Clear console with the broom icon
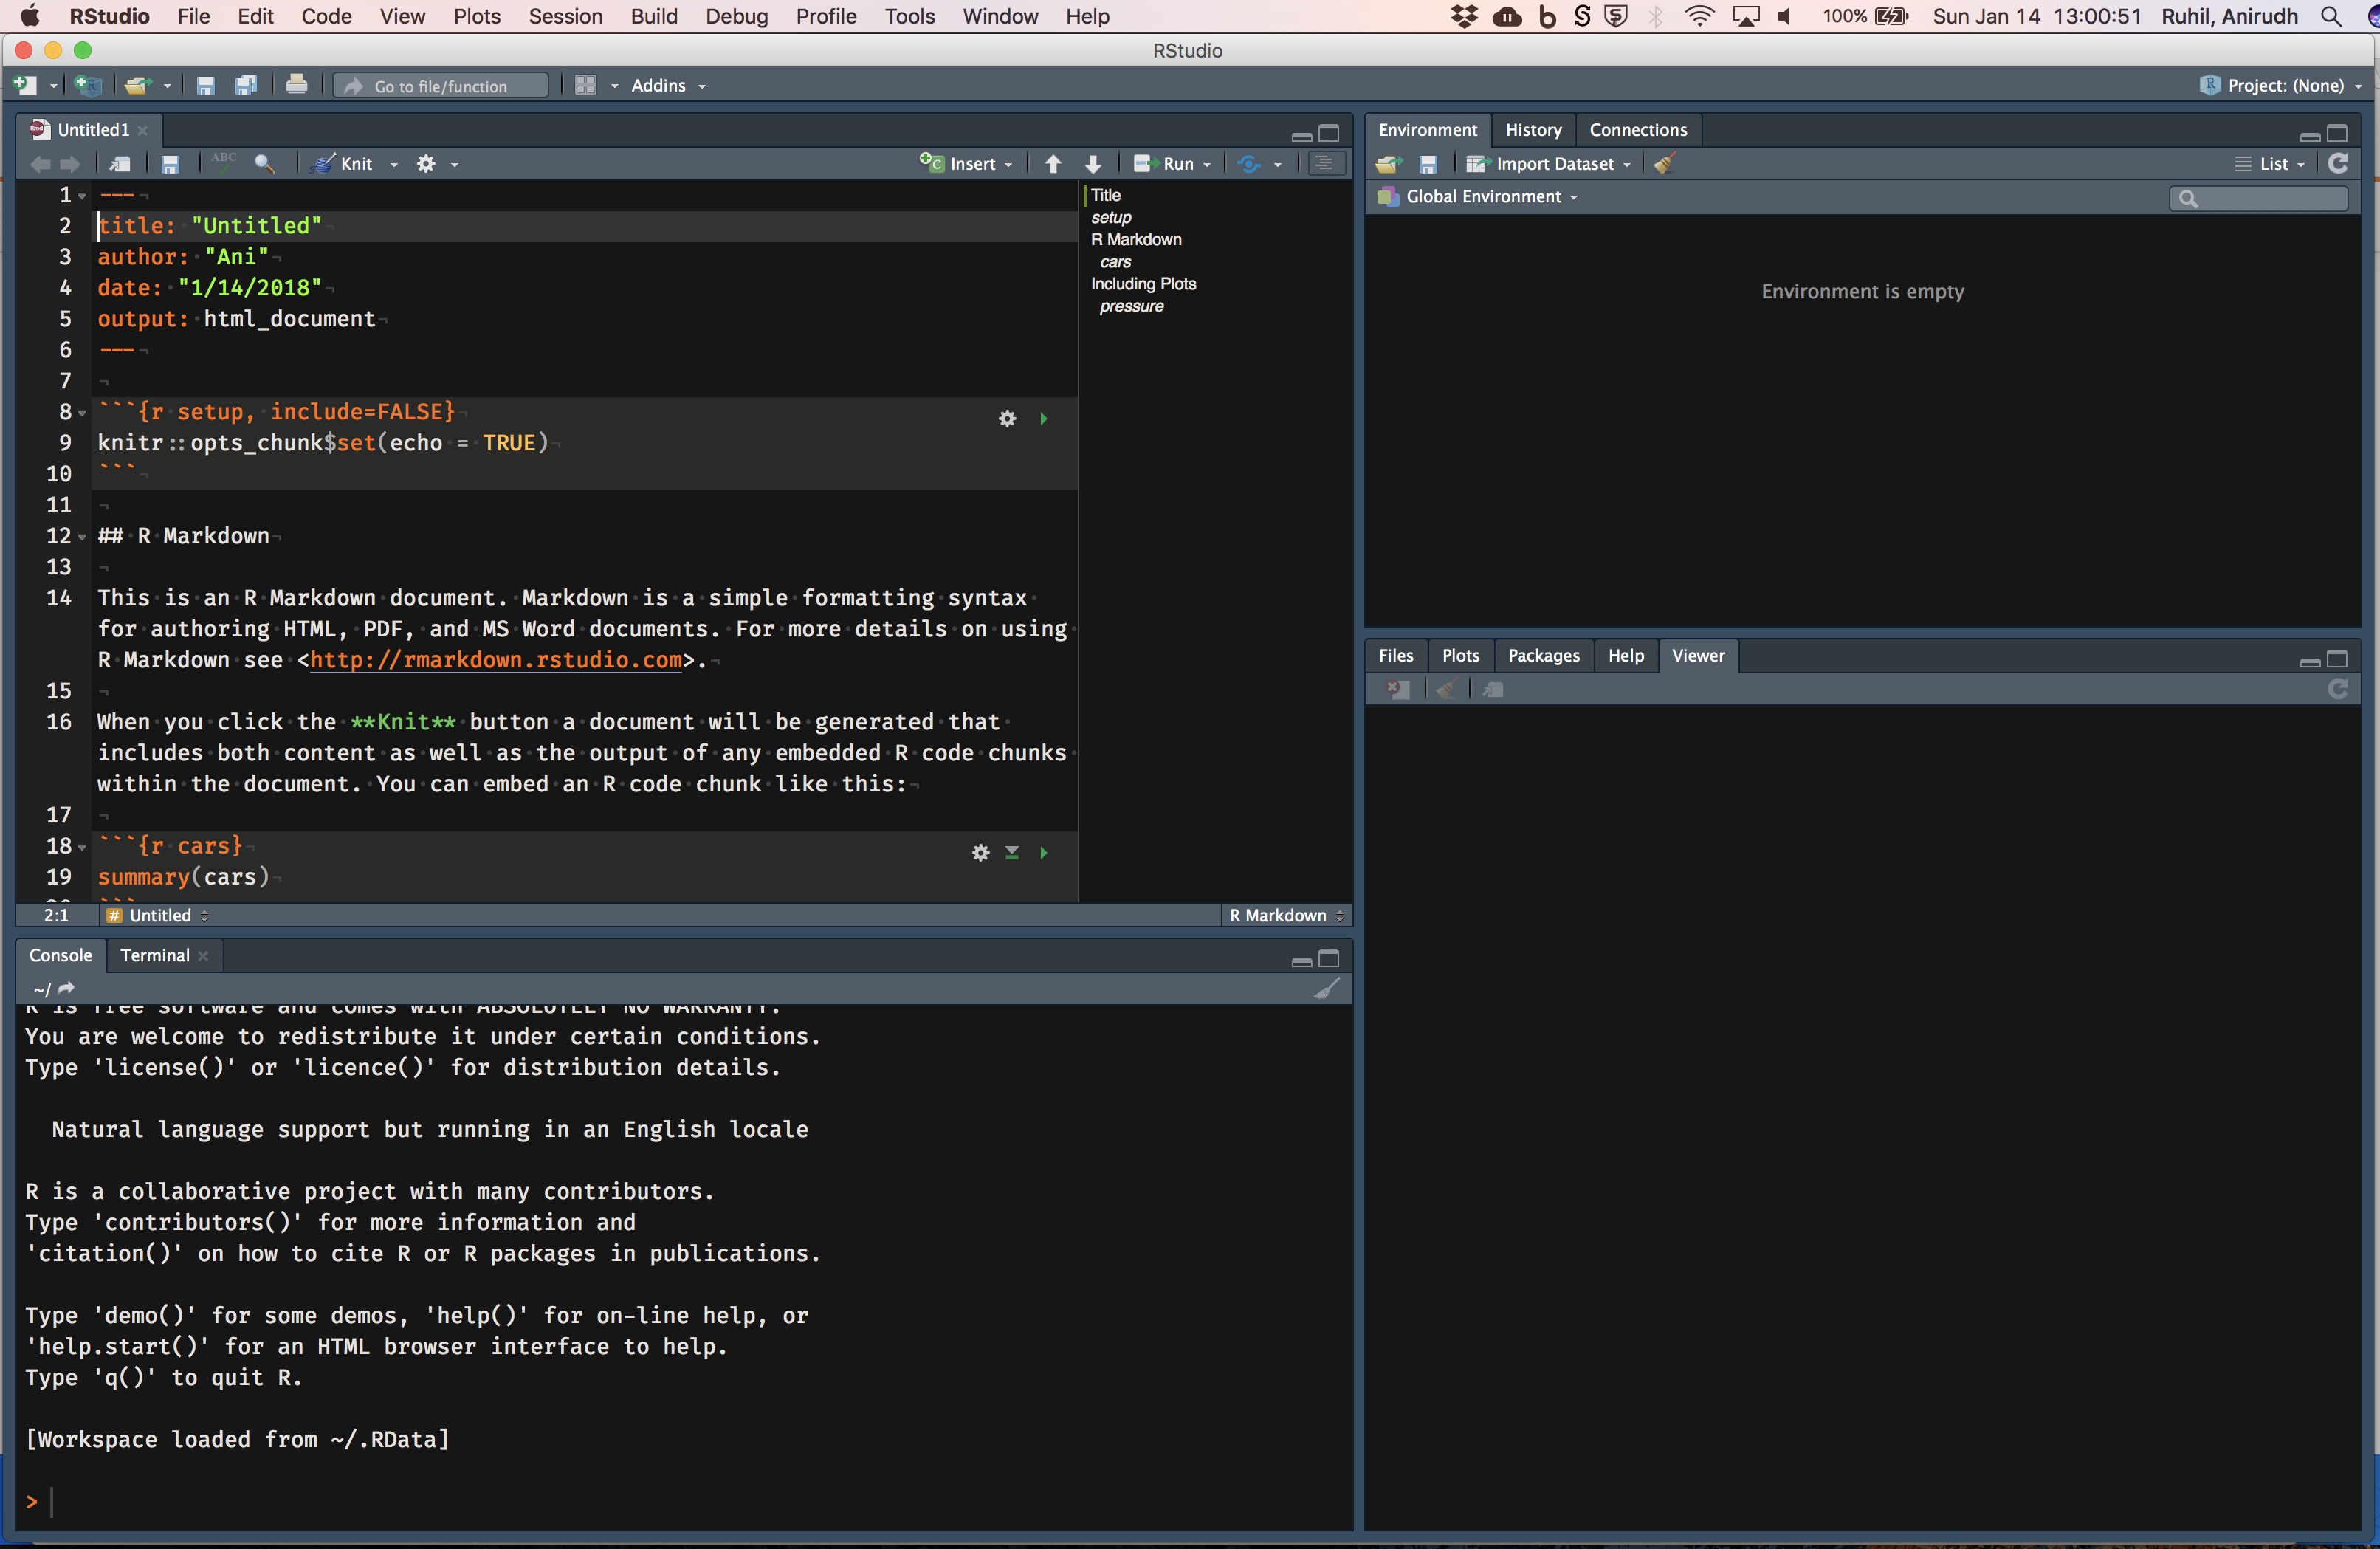The width and height of the screenshot is (2380, 1549). coord(1326,988)
